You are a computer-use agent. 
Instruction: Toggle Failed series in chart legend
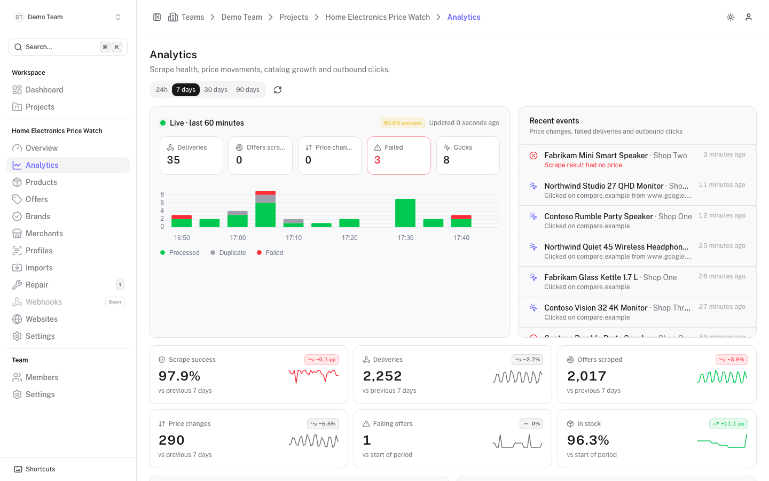tap(270, 253)
